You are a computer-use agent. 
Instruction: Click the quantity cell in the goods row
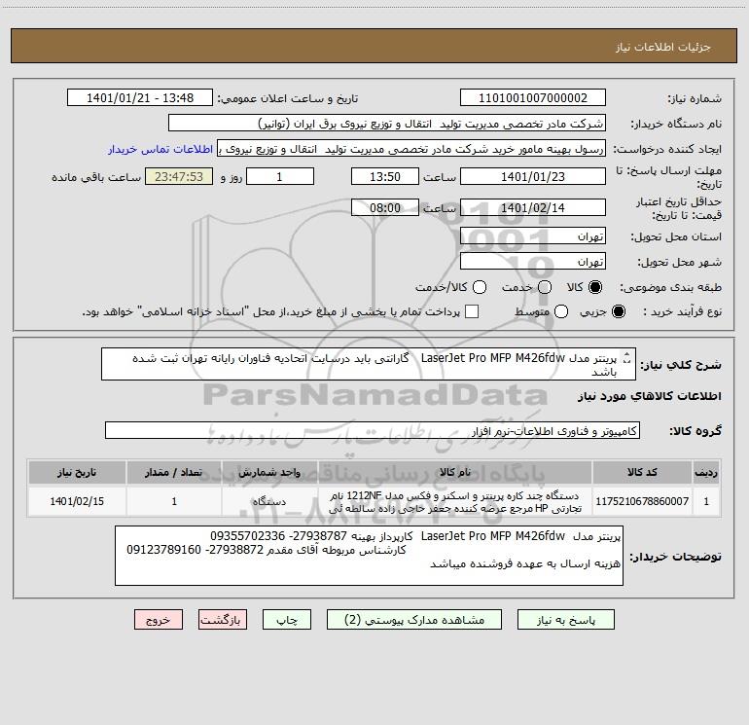pos(174,501)
